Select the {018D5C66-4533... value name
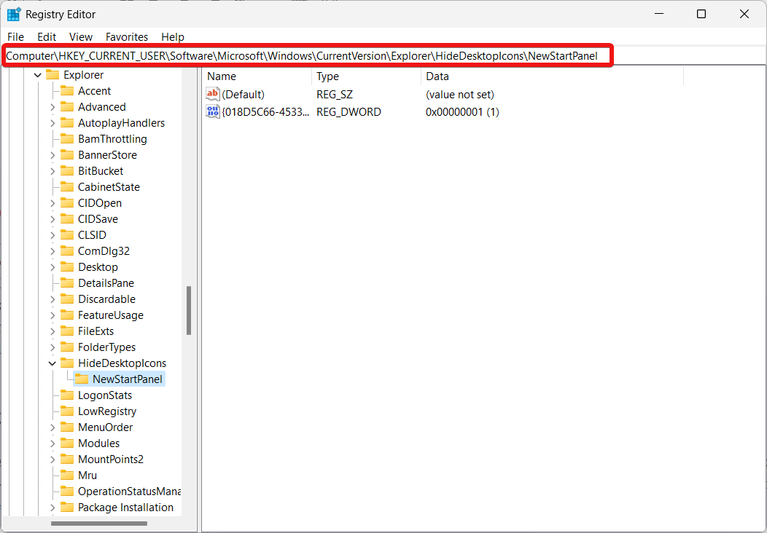767x533 pixels. coord(265,112)
